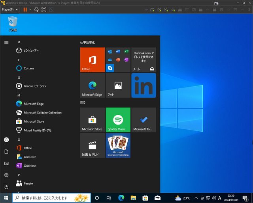Open the 映画 & テレビ tile
The width and height of the screenshot is (253, 203).
point(92,145)
